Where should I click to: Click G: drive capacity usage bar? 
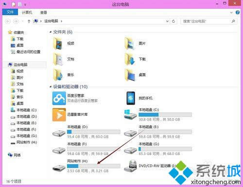[x=165, y=149]
